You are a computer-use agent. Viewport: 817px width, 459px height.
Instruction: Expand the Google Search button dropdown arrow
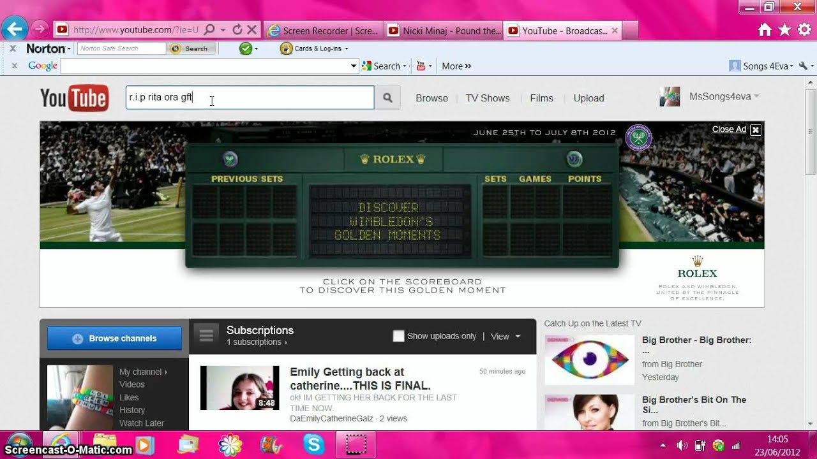point(404,66)
